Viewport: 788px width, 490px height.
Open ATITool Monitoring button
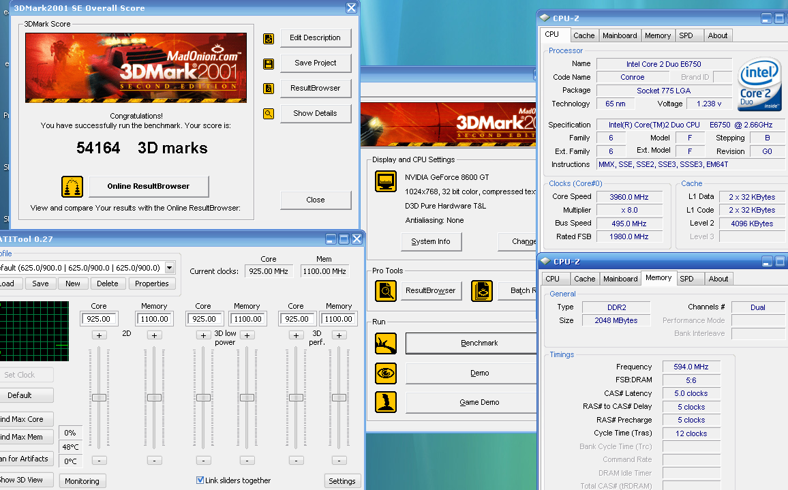tap(82, 481)
